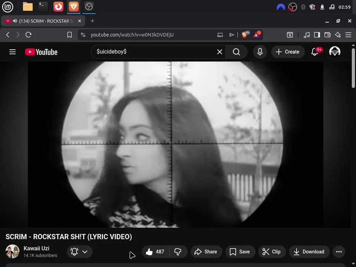Bookmark this page with the bookmark icon
Viewport: 356px width, 267px height.
[69, 35]
